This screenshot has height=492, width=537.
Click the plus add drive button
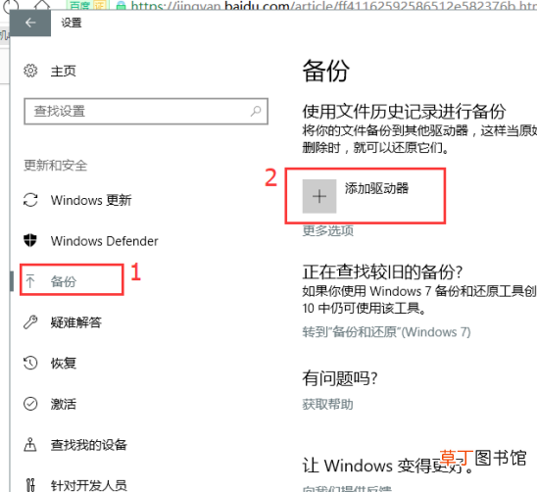pos(319,196)
